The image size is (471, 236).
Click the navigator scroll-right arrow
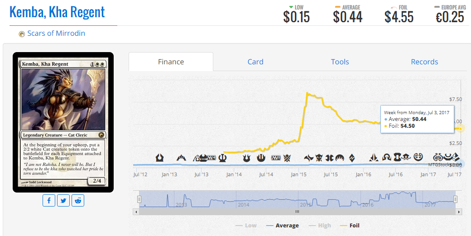[459, 212]
